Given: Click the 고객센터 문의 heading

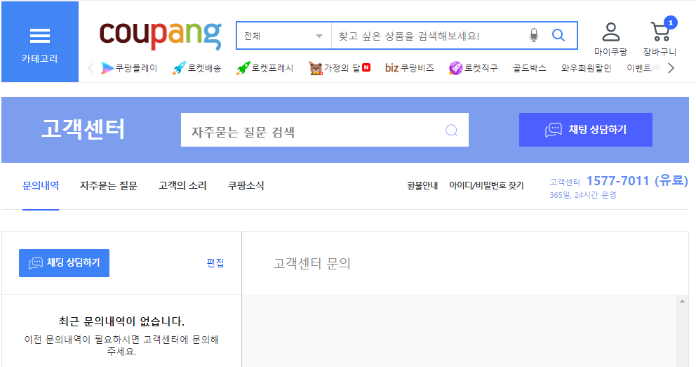Looking at the screenshot, I should (312, 264).
